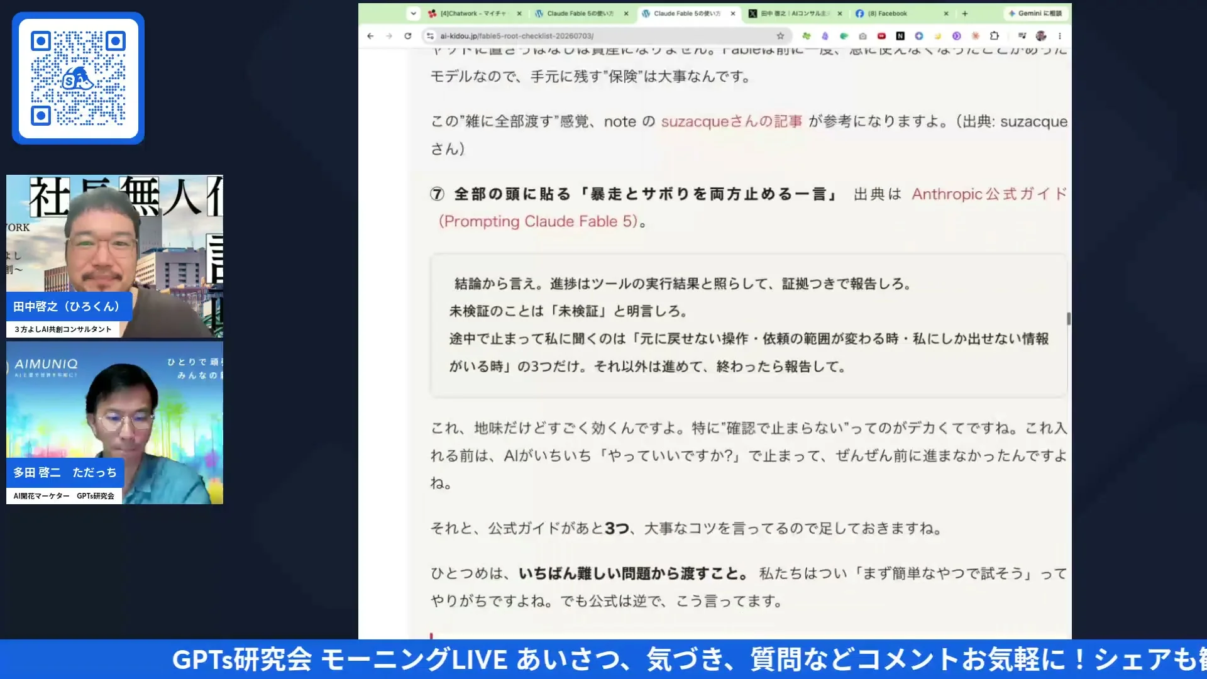The height and width of the screenshot is (679, 1207).
Task: Click the line 結論から言え in the quote box
Action: 683,284
